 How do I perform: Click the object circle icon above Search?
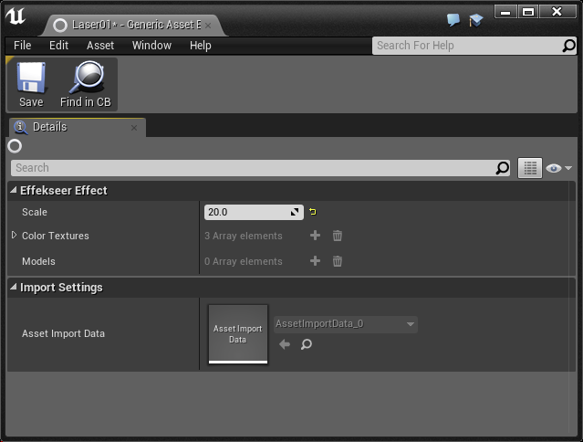[15, 146]
